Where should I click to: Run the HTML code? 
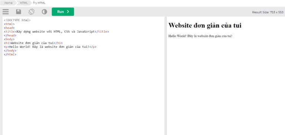coord(63,11)
